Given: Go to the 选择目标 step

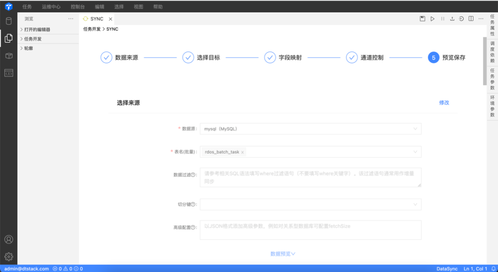Looking at the screenshot, I should pyautogui.click(x=201, y=58).
